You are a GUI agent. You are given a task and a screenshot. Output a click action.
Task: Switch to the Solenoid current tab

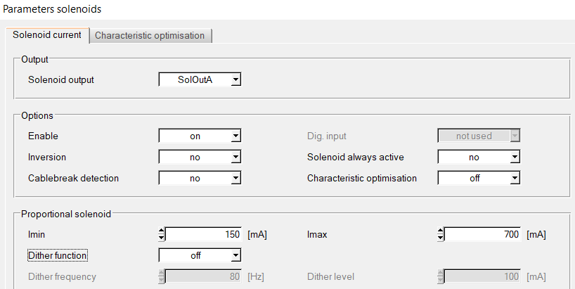point(47,35)
